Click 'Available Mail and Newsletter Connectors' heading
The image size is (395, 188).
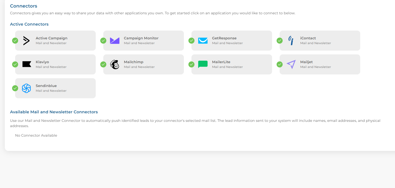point(54,112)
